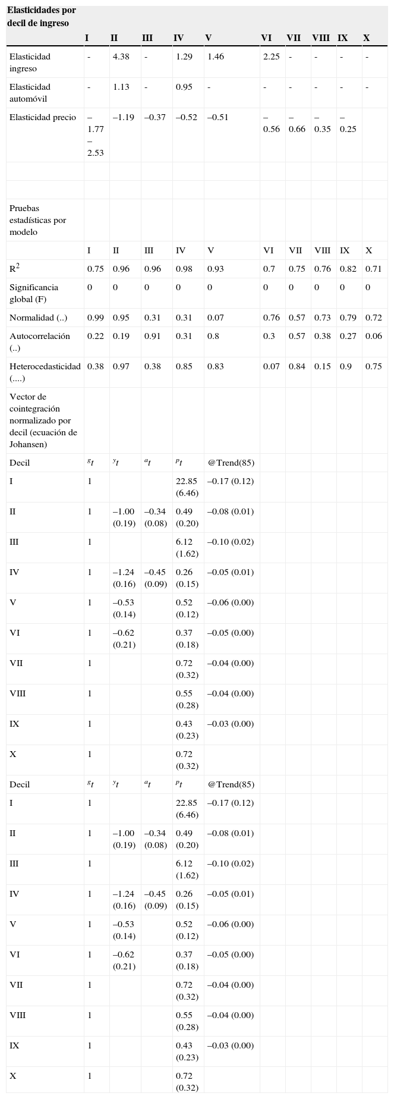Screen dimensions: 394x1099
Task: Click the 'Vector de cointegración normalizado' heading cell
Action: 43,420
